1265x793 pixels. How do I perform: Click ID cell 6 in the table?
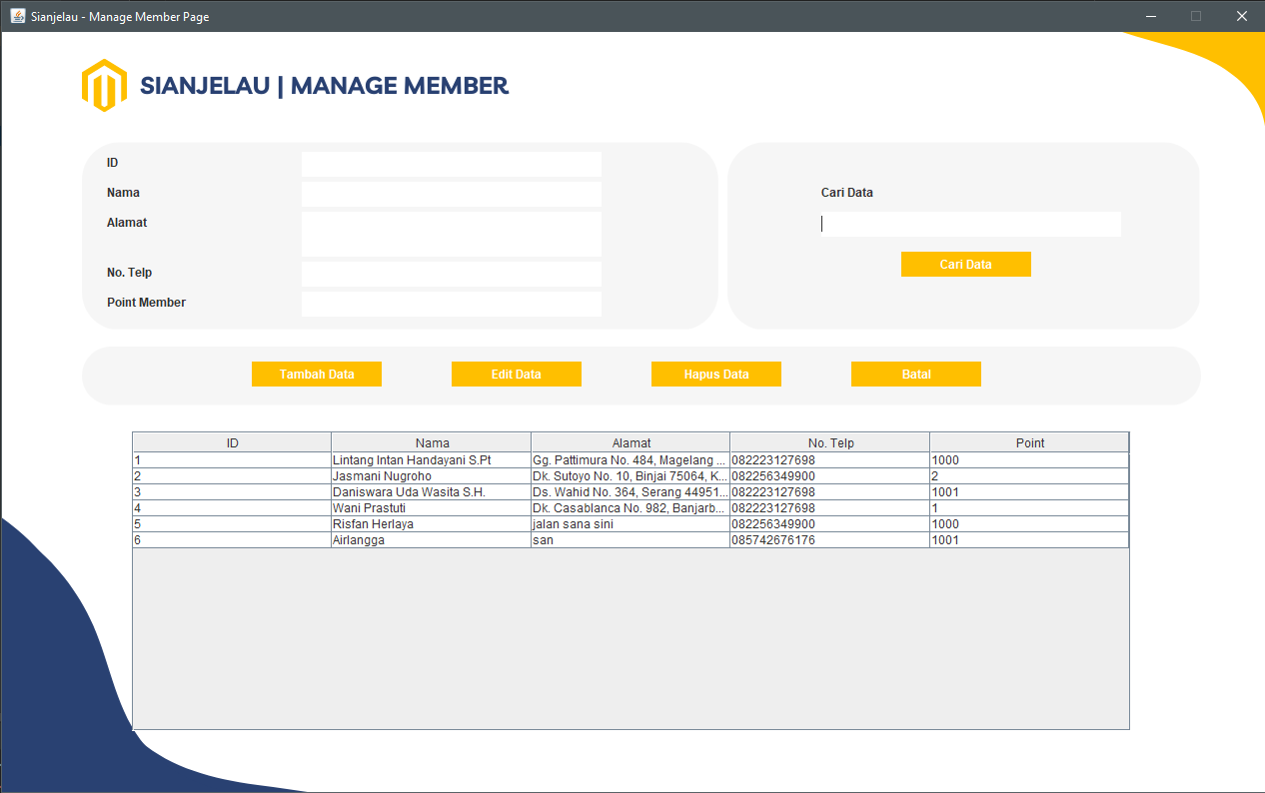click(x=232, y=540)
